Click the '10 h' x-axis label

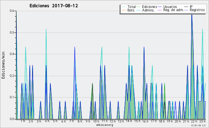[96, 121]
